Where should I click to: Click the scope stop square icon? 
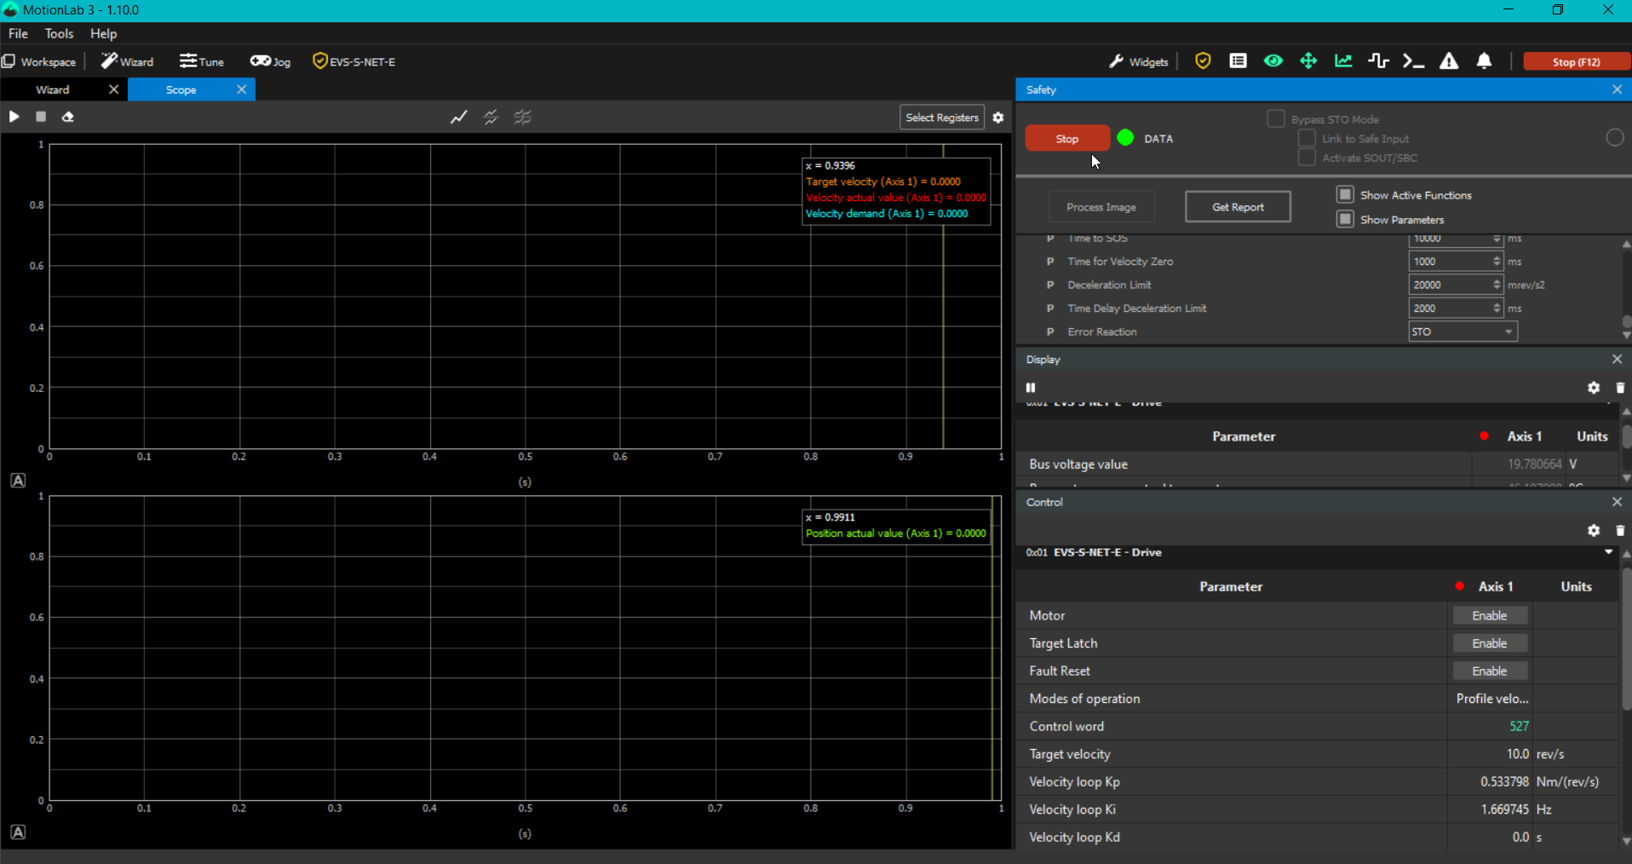click(41, 117)
